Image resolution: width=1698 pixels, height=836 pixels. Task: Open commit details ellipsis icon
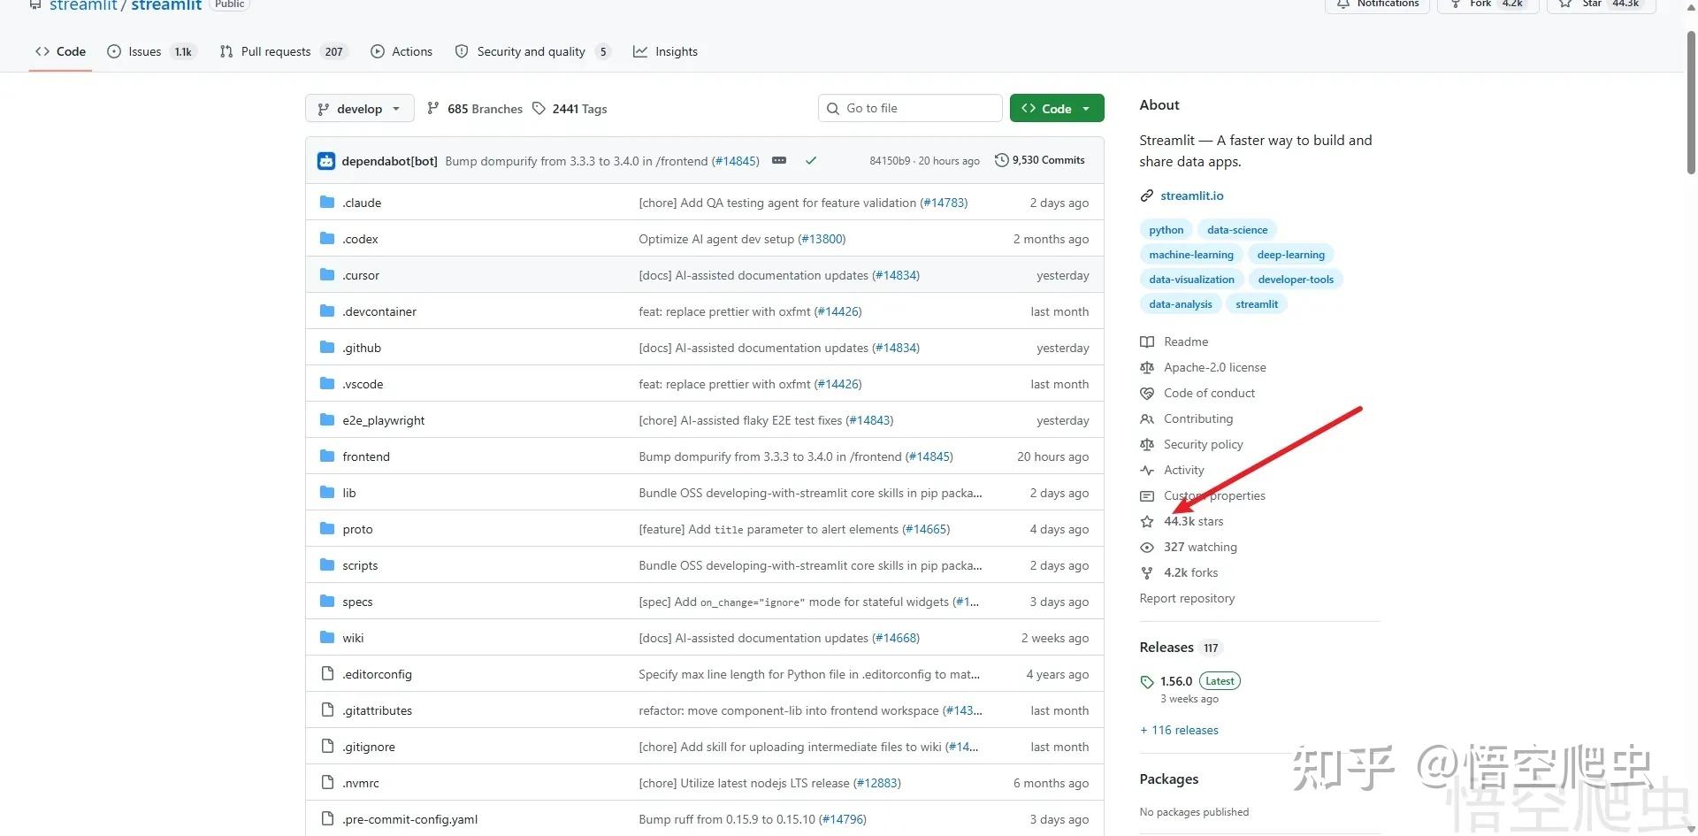click(779, 160)
